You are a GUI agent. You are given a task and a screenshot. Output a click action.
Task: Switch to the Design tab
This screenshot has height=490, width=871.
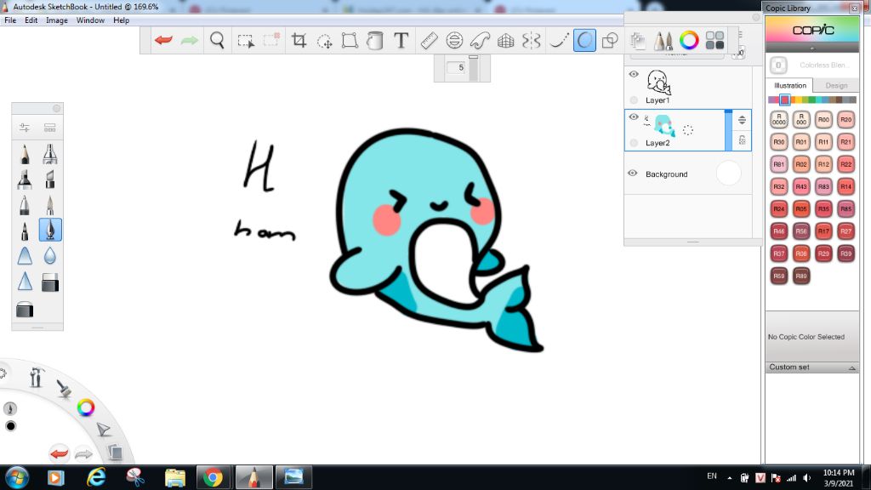pos(836,86)
